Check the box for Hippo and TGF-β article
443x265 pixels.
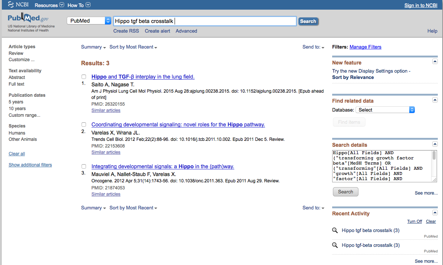click(84, 77)
